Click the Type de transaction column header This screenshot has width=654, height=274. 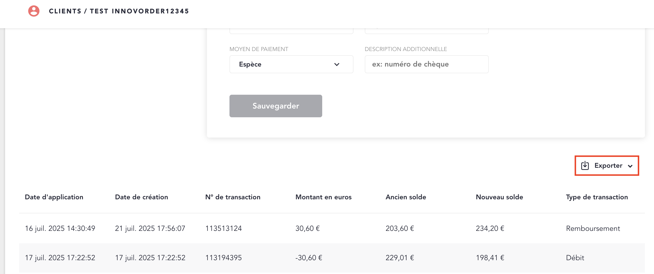tap(597, 197)
